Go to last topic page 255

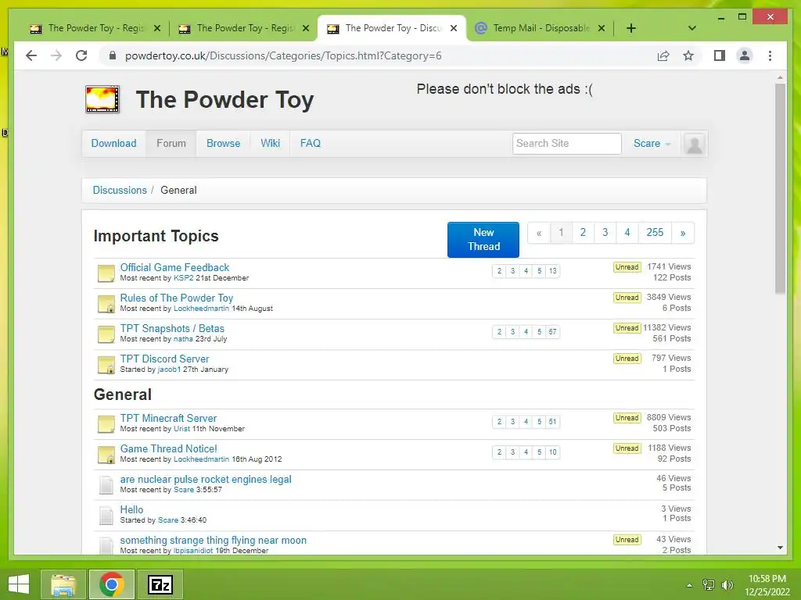[655, 233]
